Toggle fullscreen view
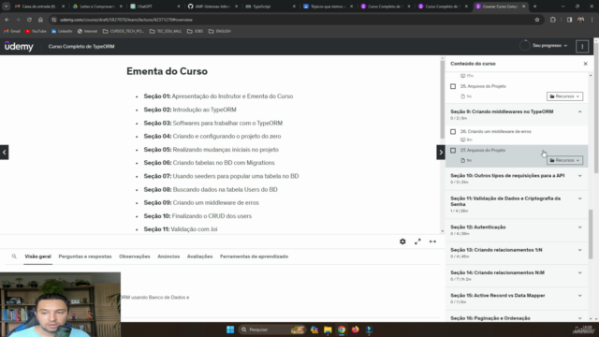This screenshot has height=337, width=599. click(x=417, y=242)
